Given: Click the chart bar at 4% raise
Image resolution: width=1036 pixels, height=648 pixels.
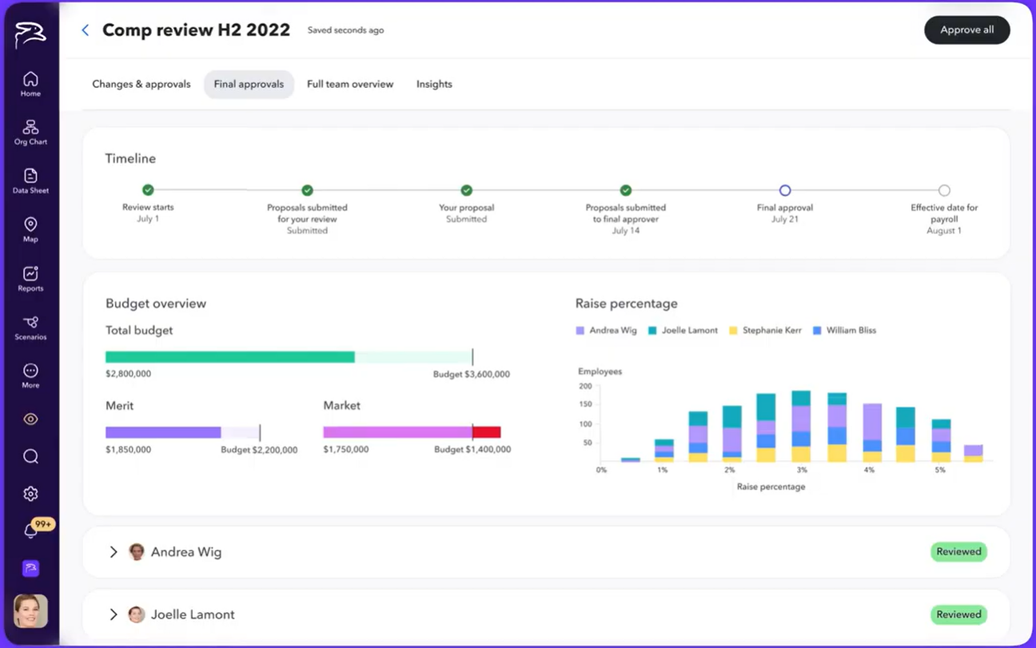Looking at the screenshot, I should click(872, 432).
